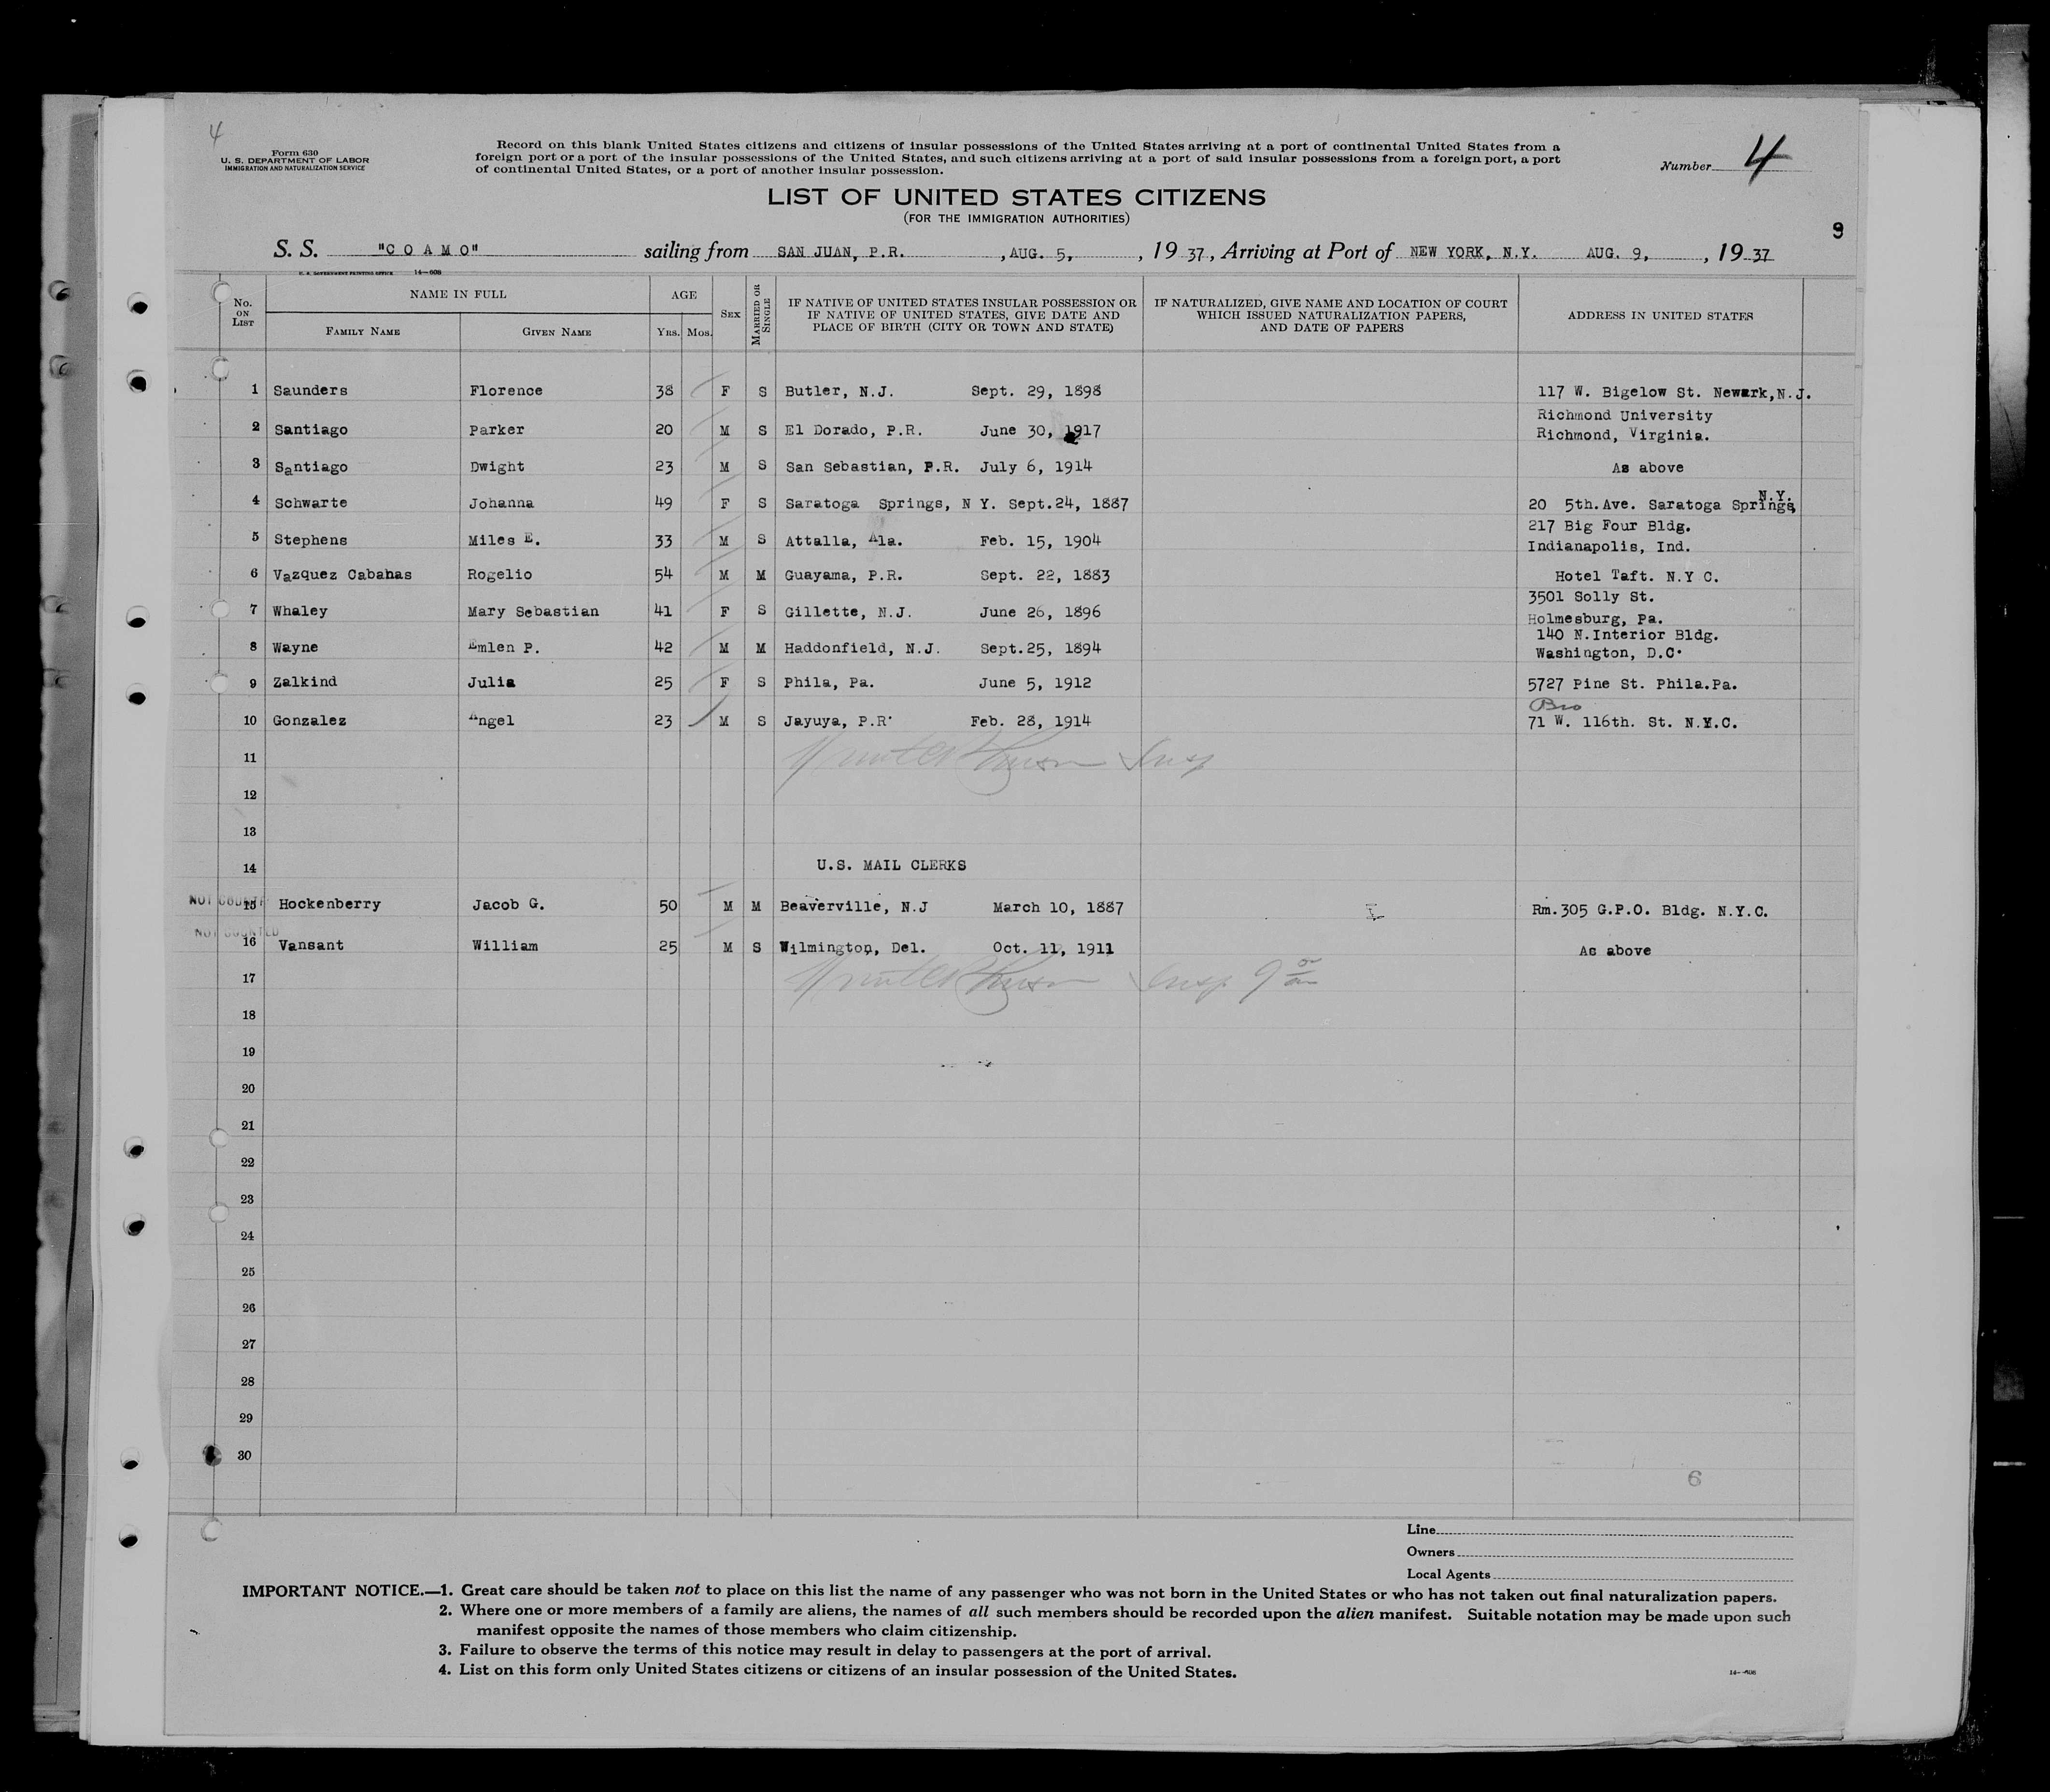This screenshot has width=2050, height=1792.
Task: Click the family name "Schwarte"
Action: point(310,502)
